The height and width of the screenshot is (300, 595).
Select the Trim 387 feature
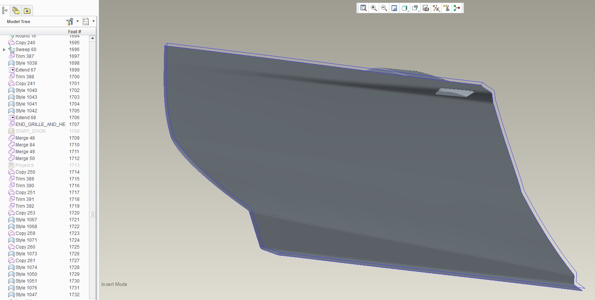[25, 56]
